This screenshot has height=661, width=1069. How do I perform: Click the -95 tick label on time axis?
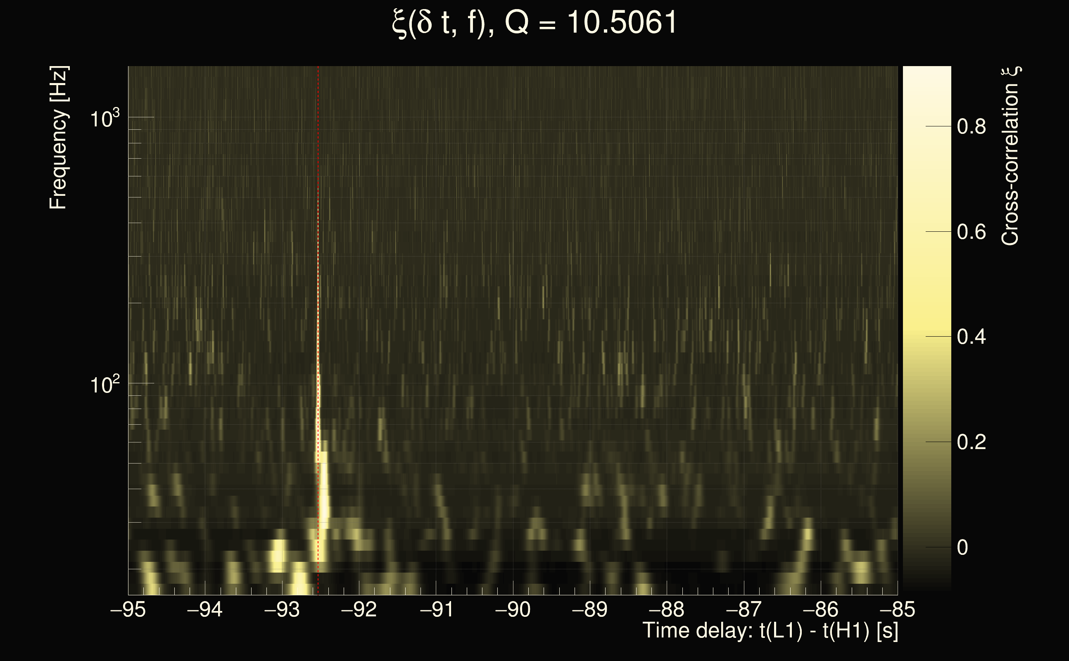[128, 610]
